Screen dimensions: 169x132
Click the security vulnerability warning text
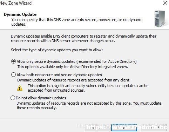coord(88,88)
